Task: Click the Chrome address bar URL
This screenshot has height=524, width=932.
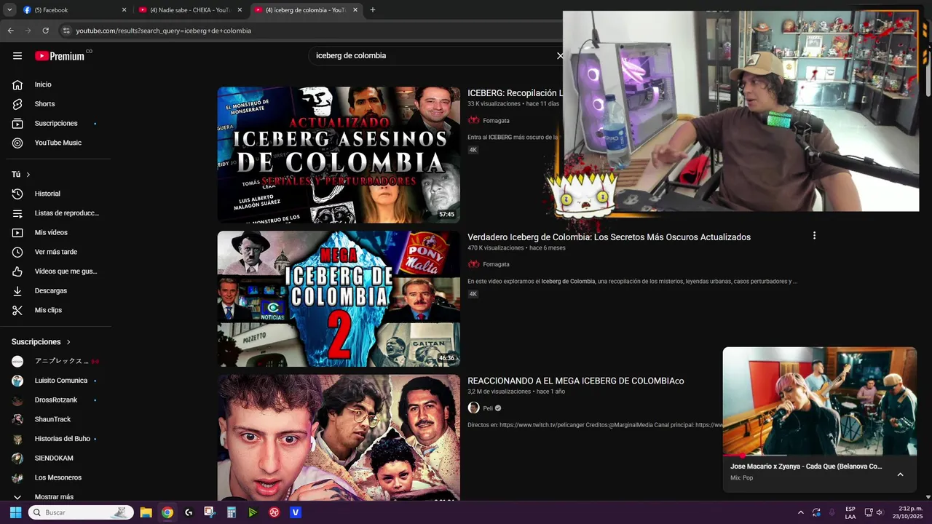Action: point(163,31)
